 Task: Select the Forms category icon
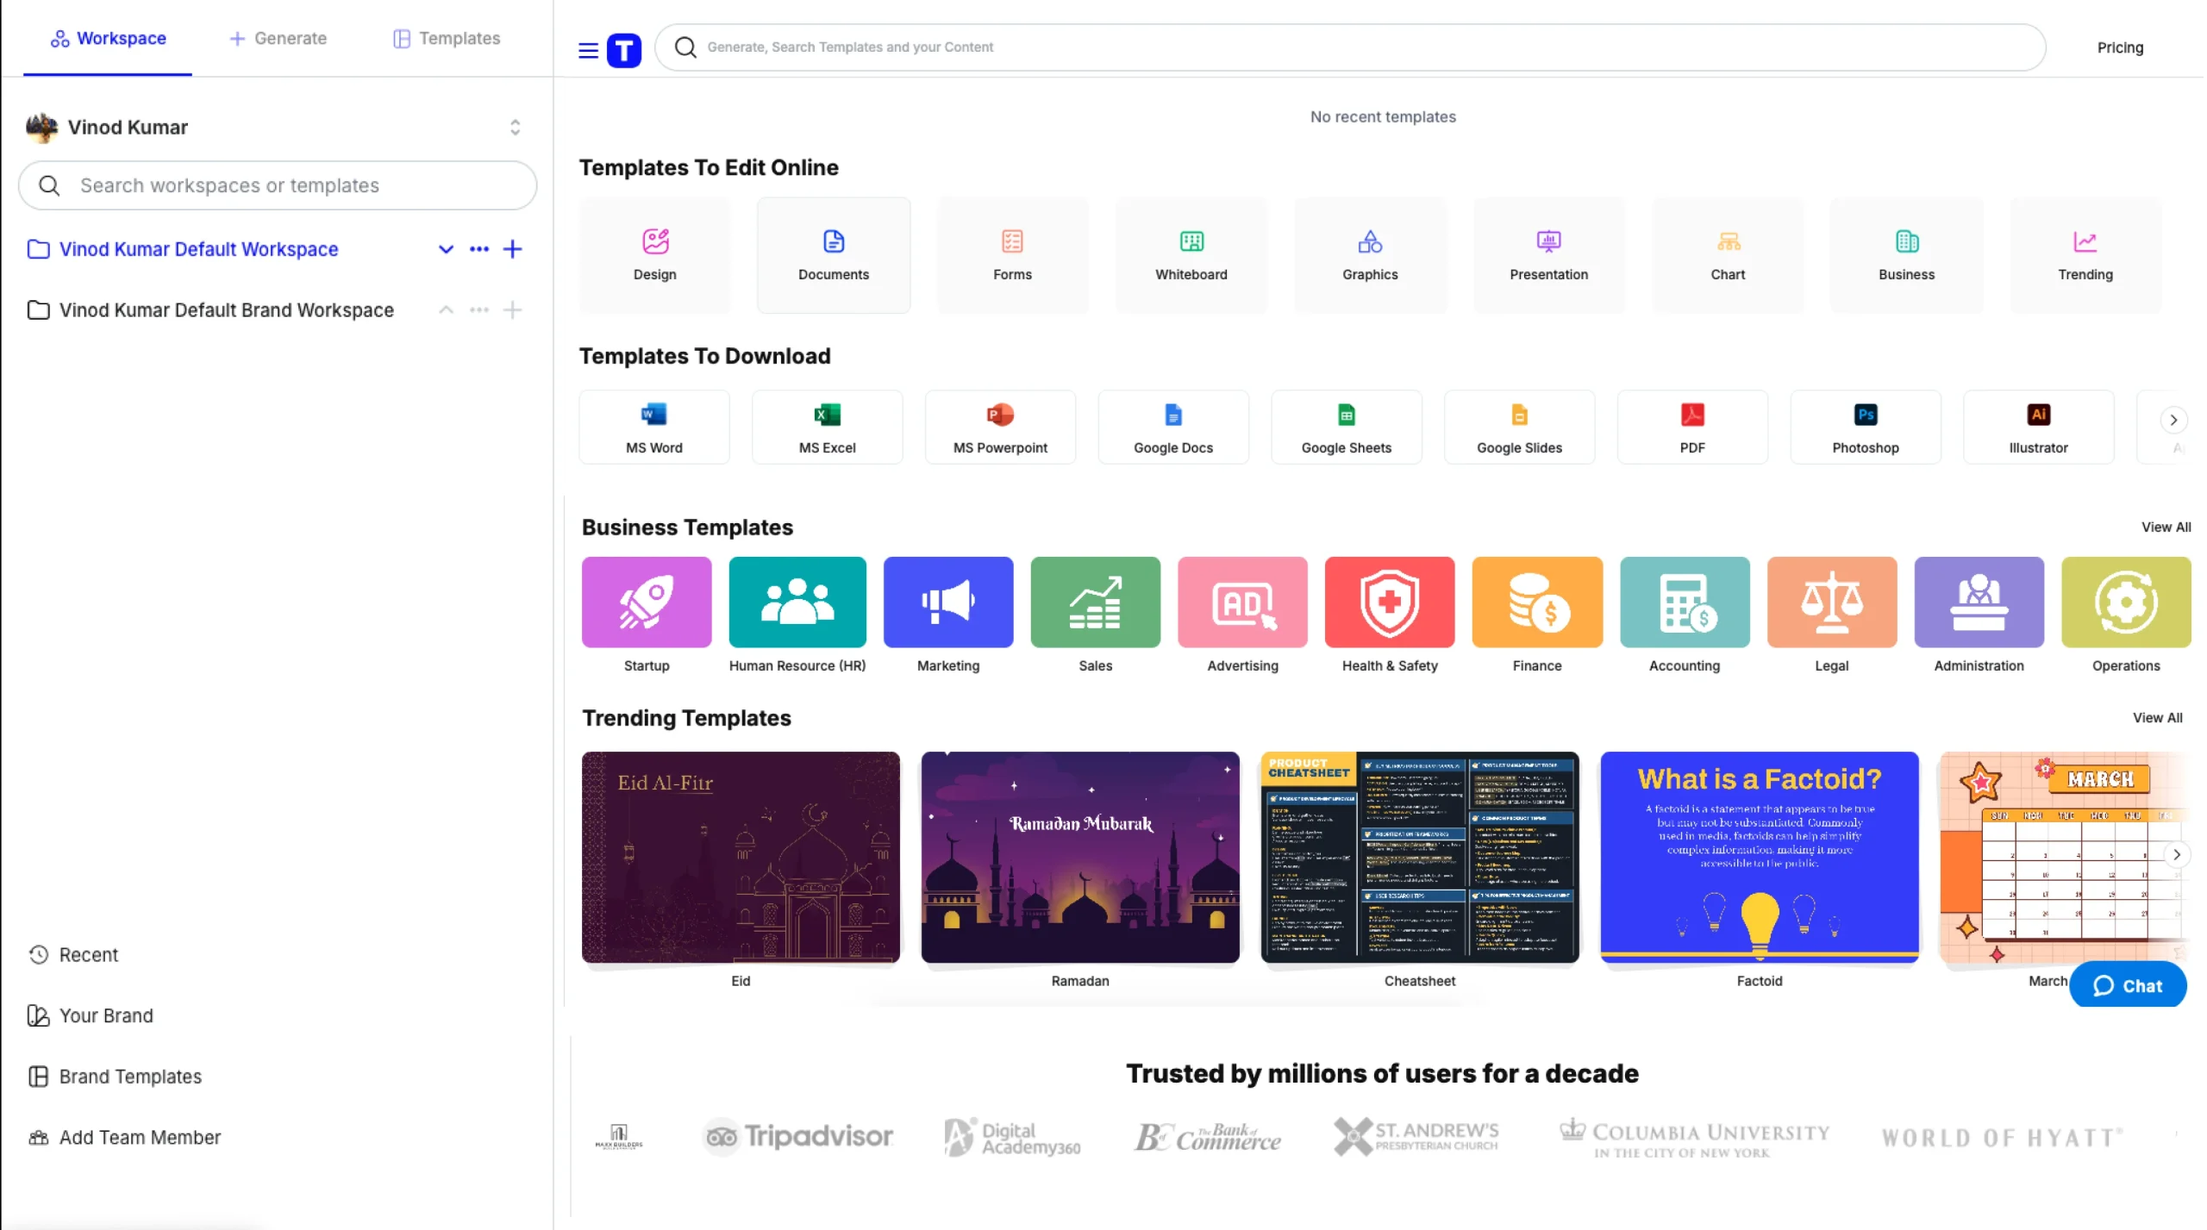[1012, 241]
